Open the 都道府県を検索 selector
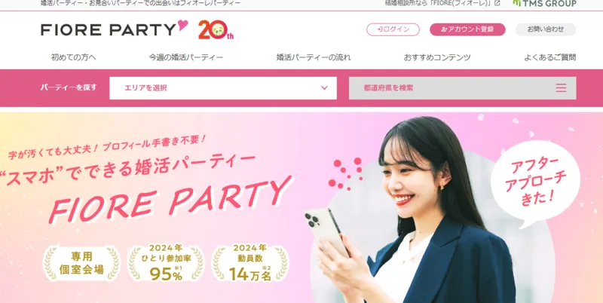The height and width of the screenshot is (303, 603). point(462,88)
